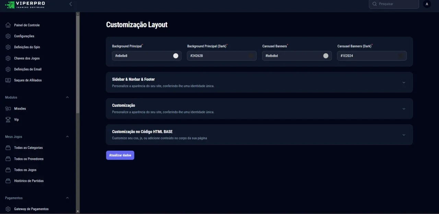This screenshot has height=214, width=439.
Task: Click the Configurações gear icon
Action: pyautogui.click(x=8, y=36)
